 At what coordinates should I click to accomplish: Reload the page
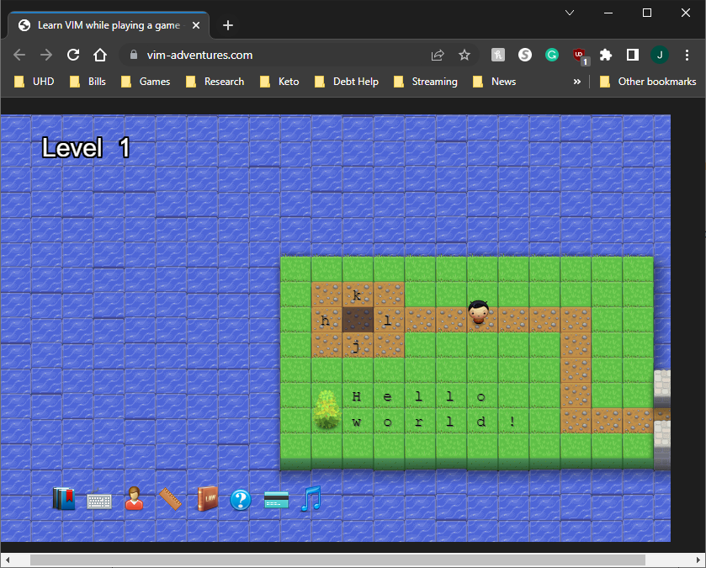tap(73, 55)
